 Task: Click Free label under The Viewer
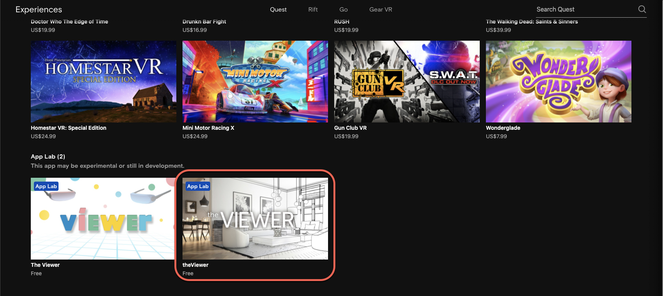(x=36, y=273)
